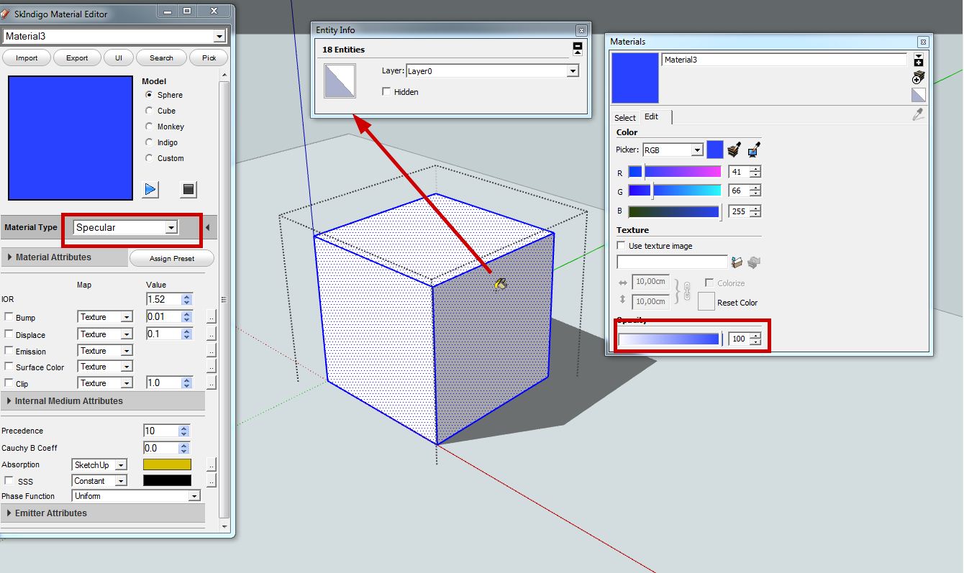964x573 pixels.
Task: Click the Export button
Action: pos(77,58)
